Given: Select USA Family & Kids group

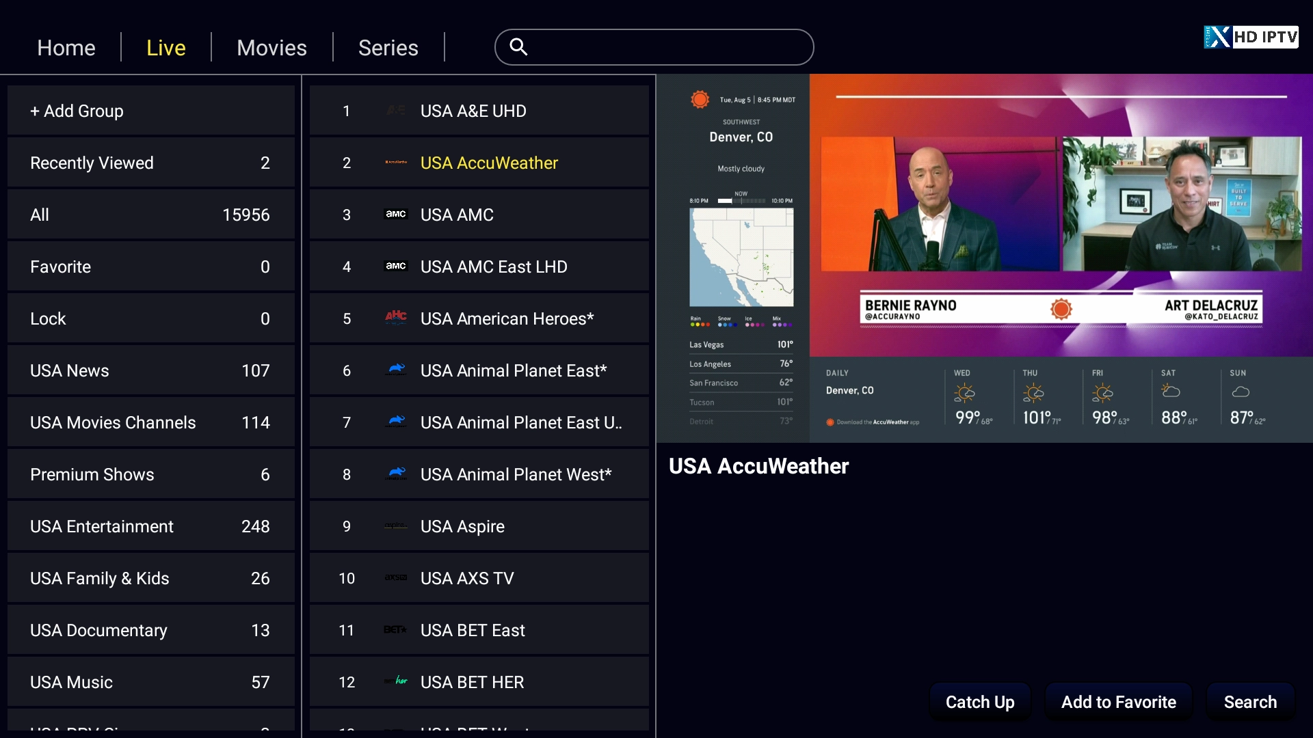Looking at the screenshot, I should click(151, 578).
